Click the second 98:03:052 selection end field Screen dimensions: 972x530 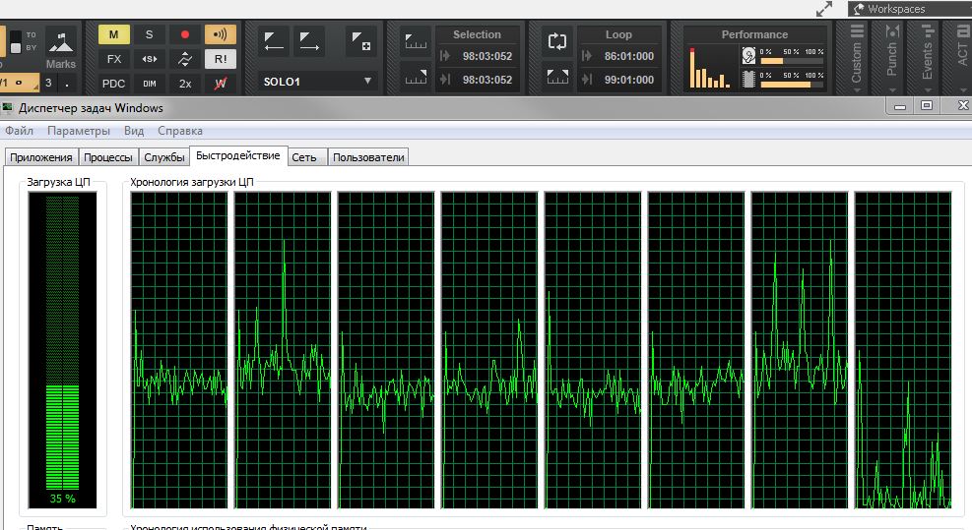[487, 80]
